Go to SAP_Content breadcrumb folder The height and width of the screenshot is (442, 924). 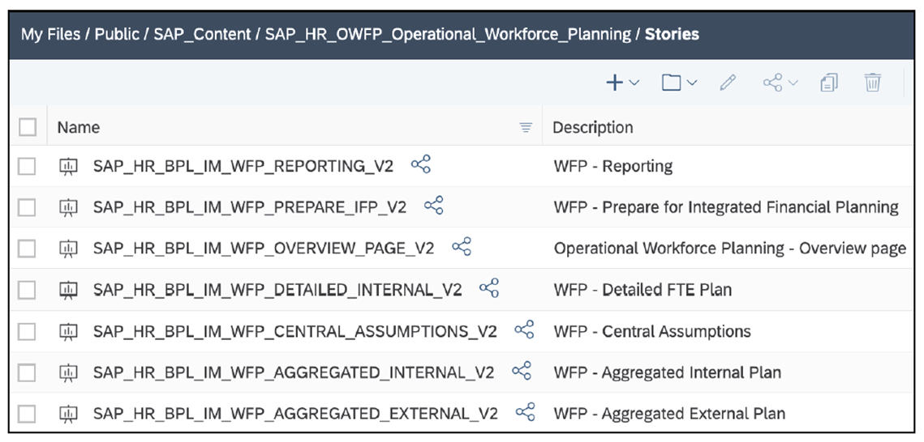tap(202, 34)
